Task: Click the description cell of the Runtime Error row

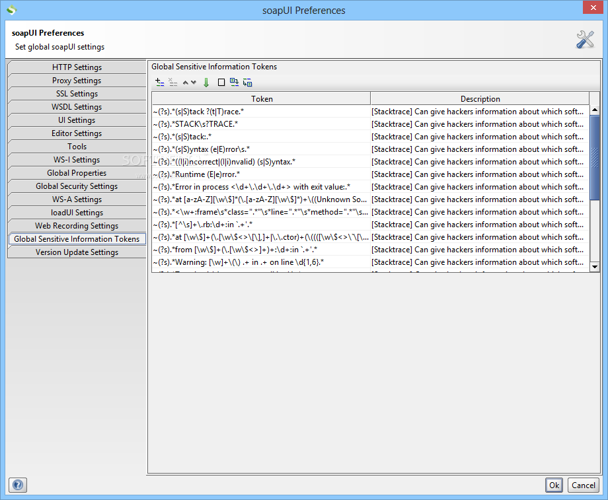Action: [x=480, y=174]
